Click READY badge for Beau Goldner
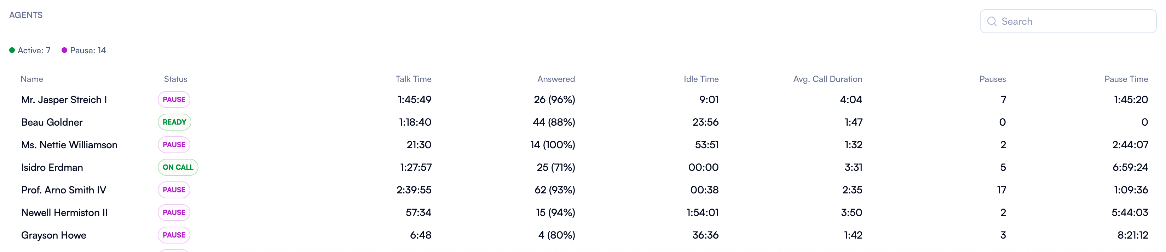This screenshot has height=252, width=1166. point(174,122)
